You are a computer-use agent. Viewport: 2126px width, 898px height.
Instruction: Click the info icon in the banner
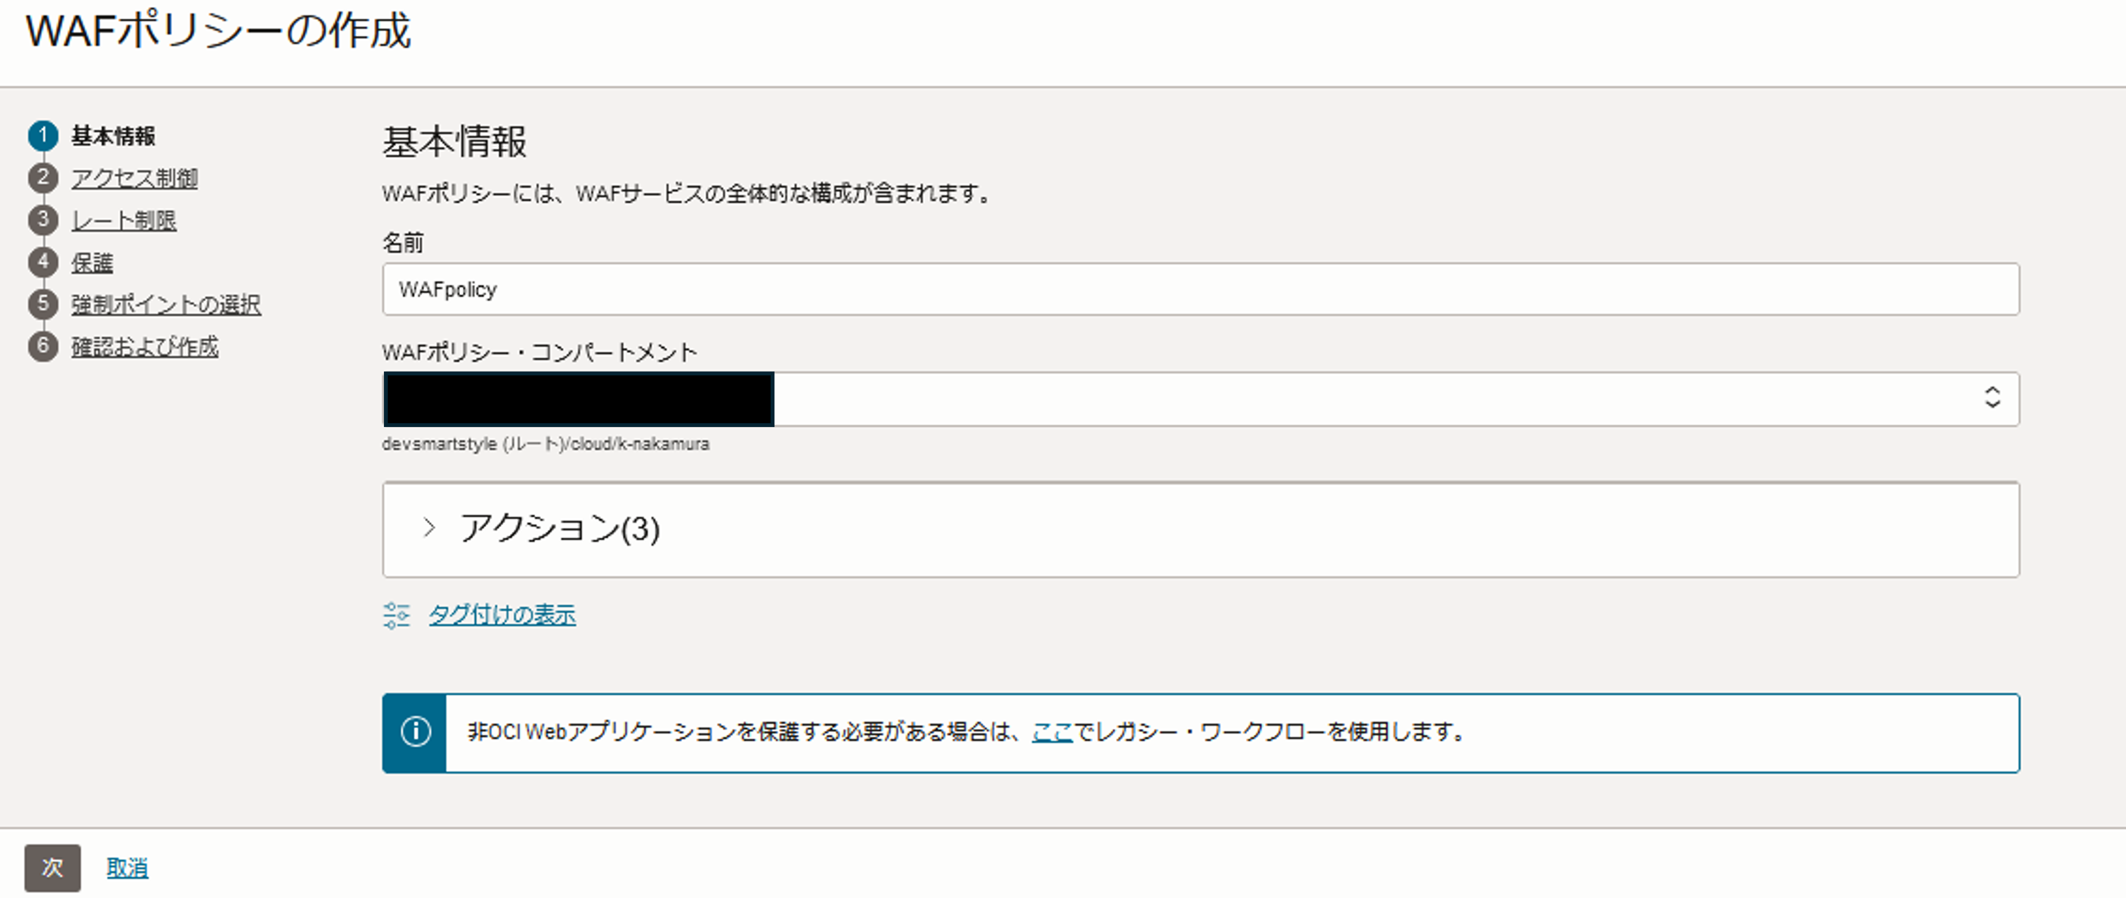click(x=415, y=732)
